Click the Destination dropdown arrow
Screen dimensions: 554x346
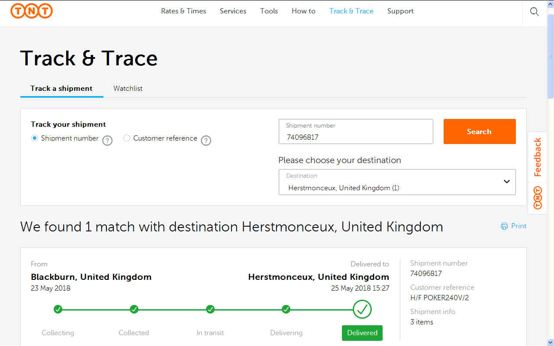point(507,182)
